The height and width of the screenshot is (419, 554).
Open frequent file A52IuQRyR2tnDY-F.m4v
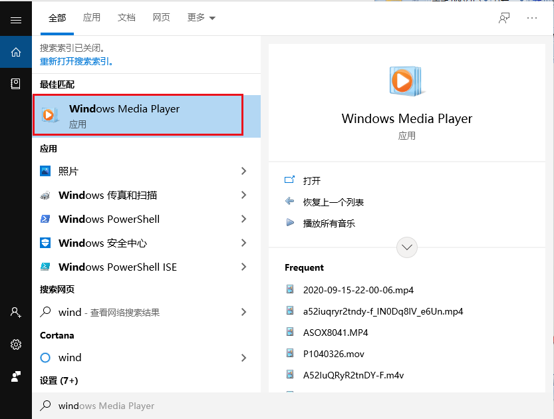click(x=353, y=375)
